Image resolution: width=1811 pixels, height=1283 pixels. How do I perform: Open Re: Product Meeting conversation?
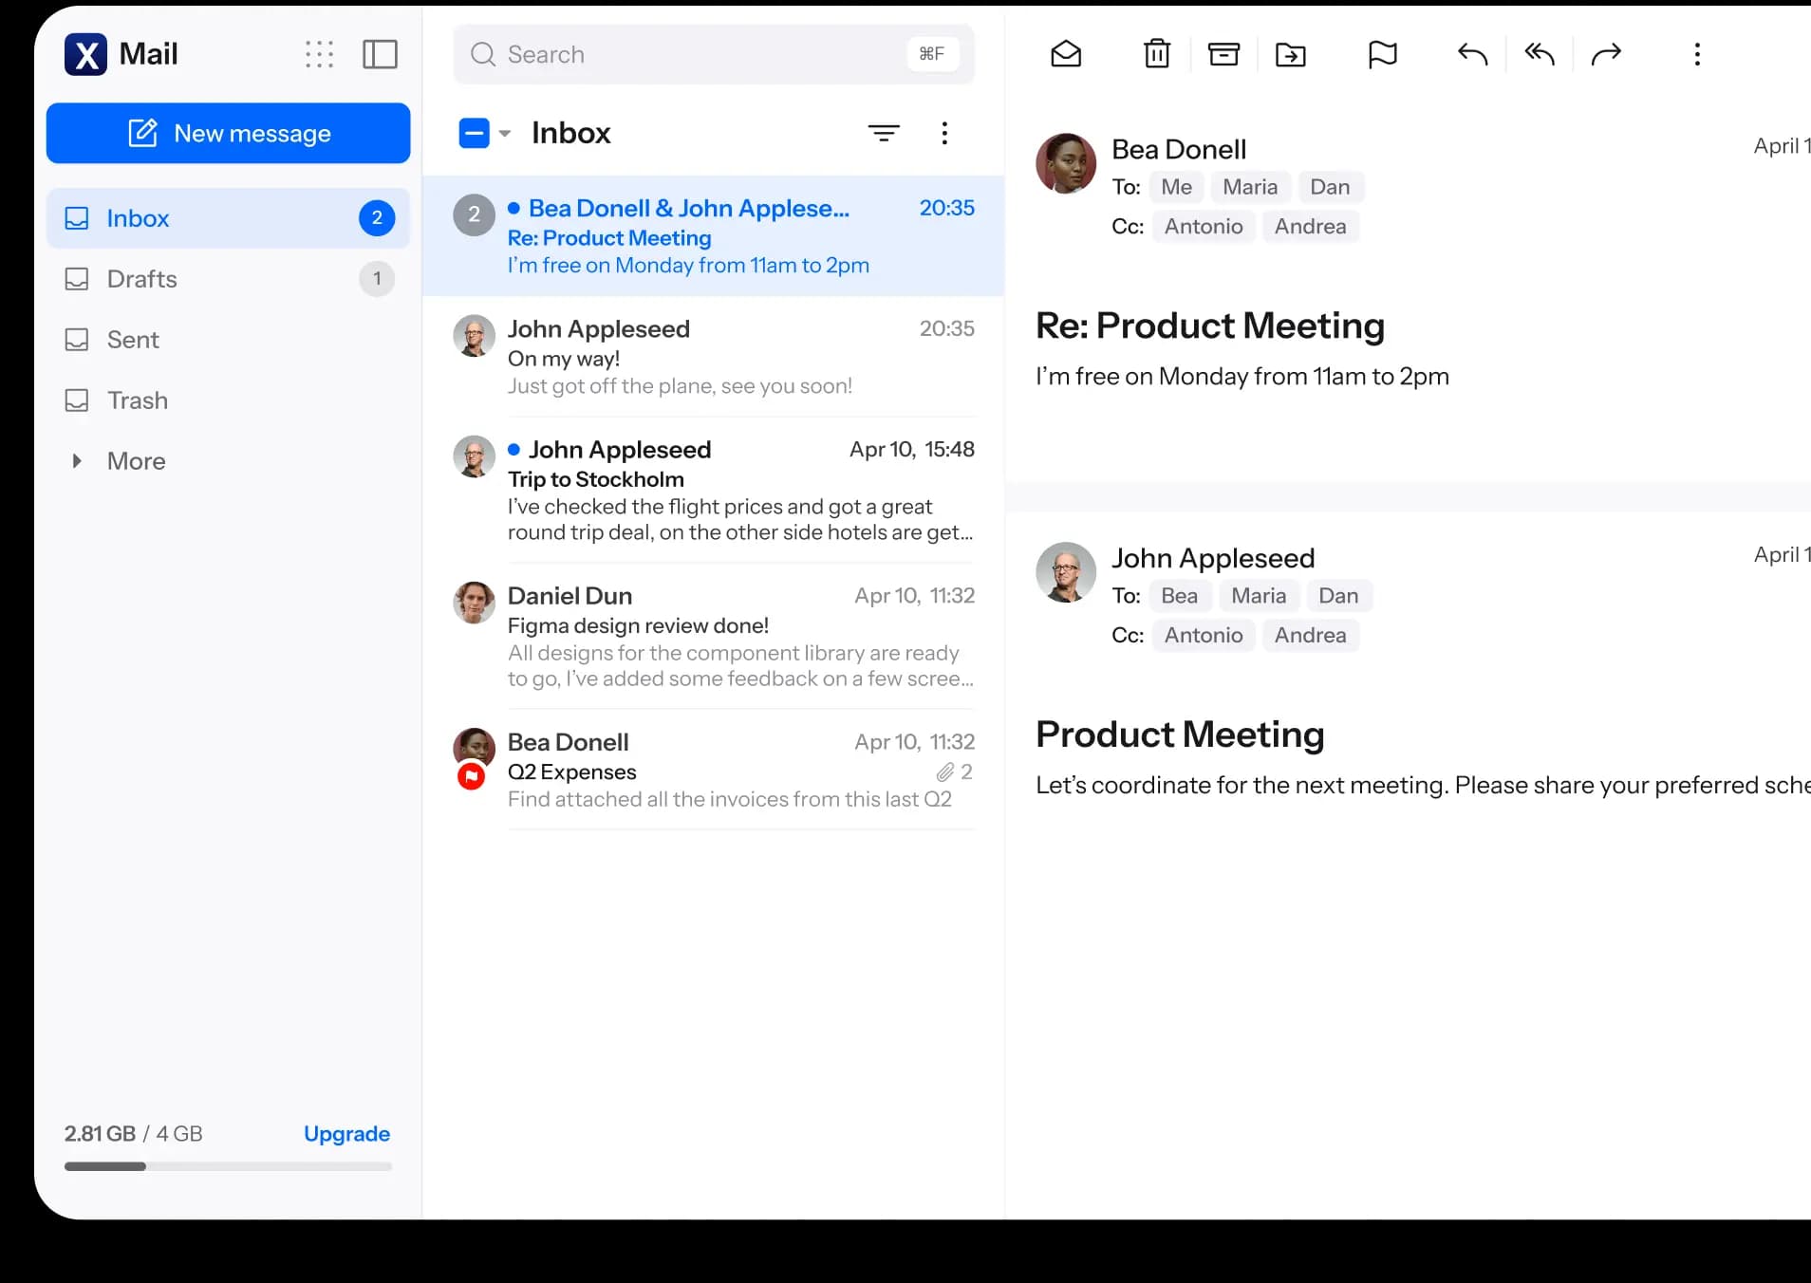714,236
